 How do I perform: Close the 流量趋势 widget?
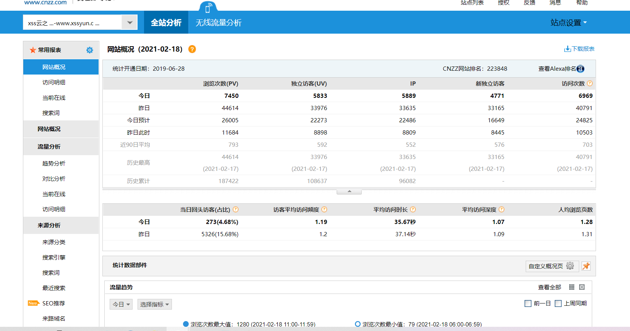pos(582,287)
